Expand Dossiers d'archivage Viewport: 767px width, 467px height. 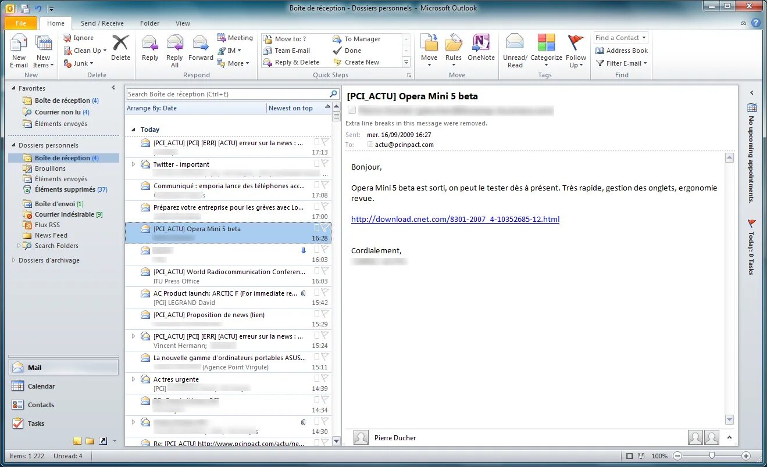pos(14,260)
